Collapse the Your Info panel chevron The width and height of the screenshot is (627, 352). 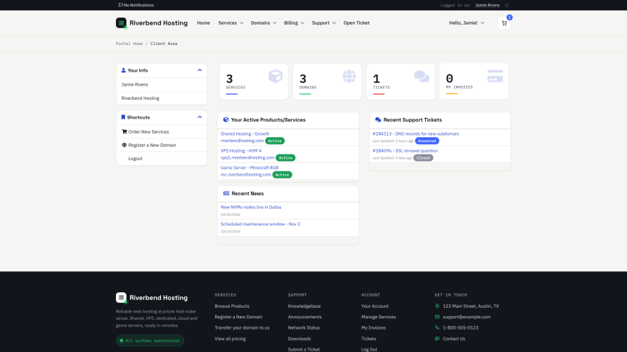click(x=200, y=70)
